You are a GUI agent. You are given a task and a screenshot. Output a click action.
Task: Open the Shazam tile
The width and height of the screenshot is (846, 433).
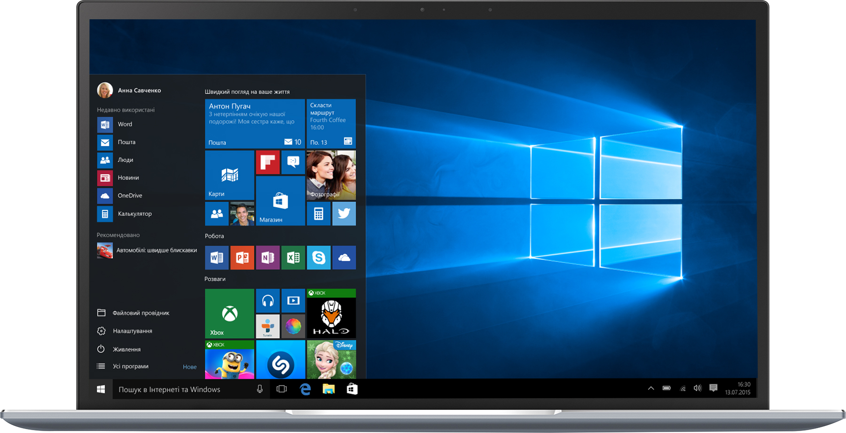click(x=281, y=360)
